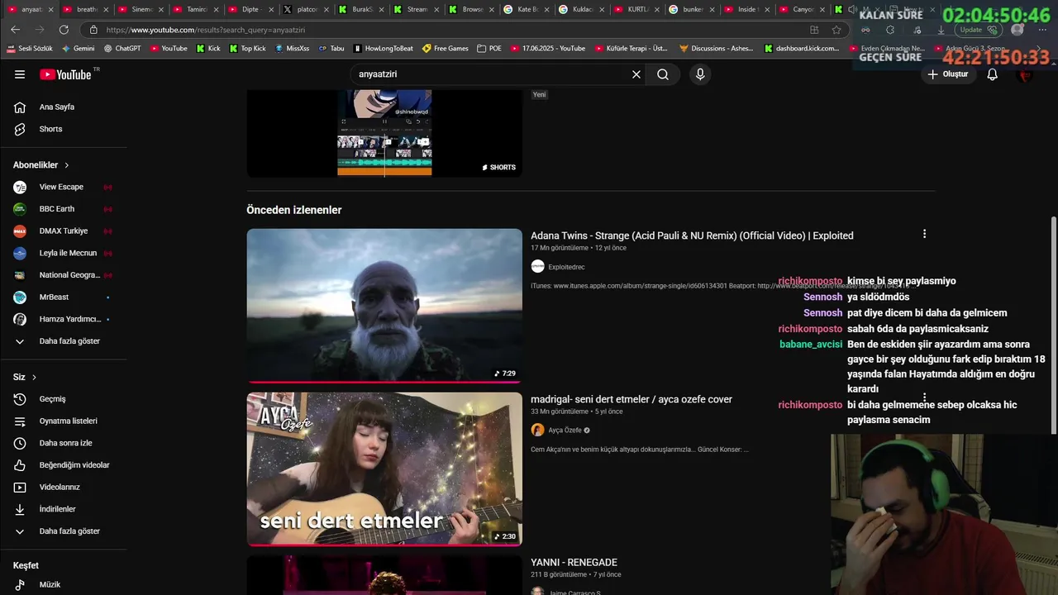
Task: Click the YouTube logo
Action: click(65, 74)
